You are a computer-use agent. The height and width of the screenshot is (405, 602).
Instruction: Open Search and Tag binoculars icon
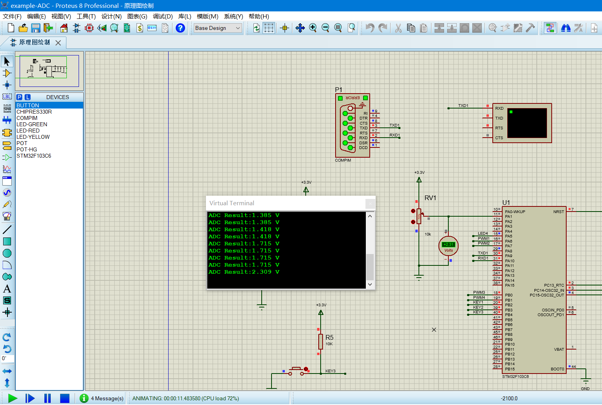[566, 28]
